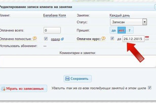Click the external link icon after ордер

(62, 39)
